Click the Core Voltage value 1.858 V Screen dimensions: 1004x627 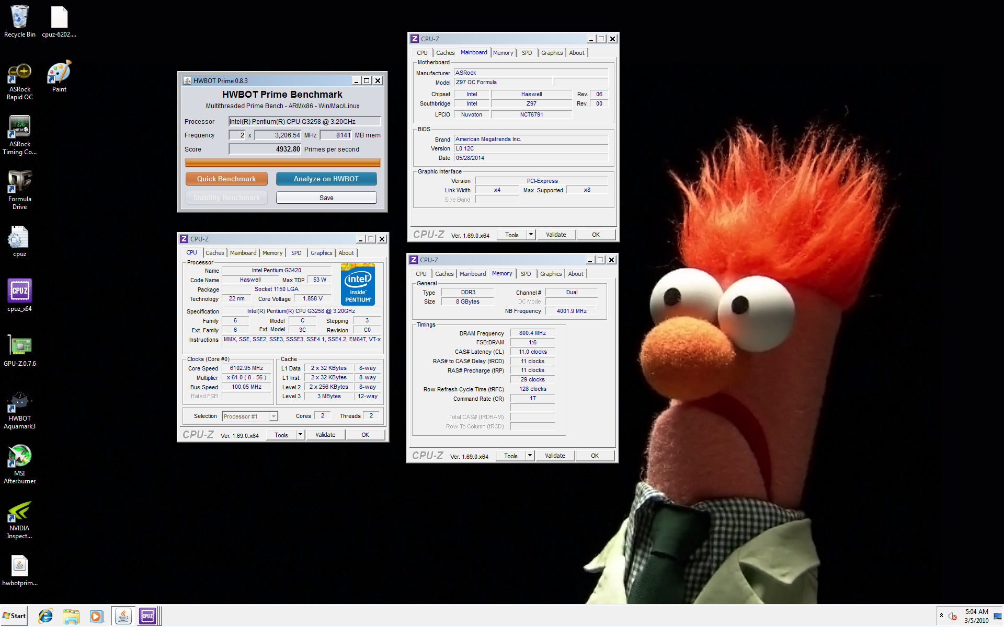(x=313, y=298)
